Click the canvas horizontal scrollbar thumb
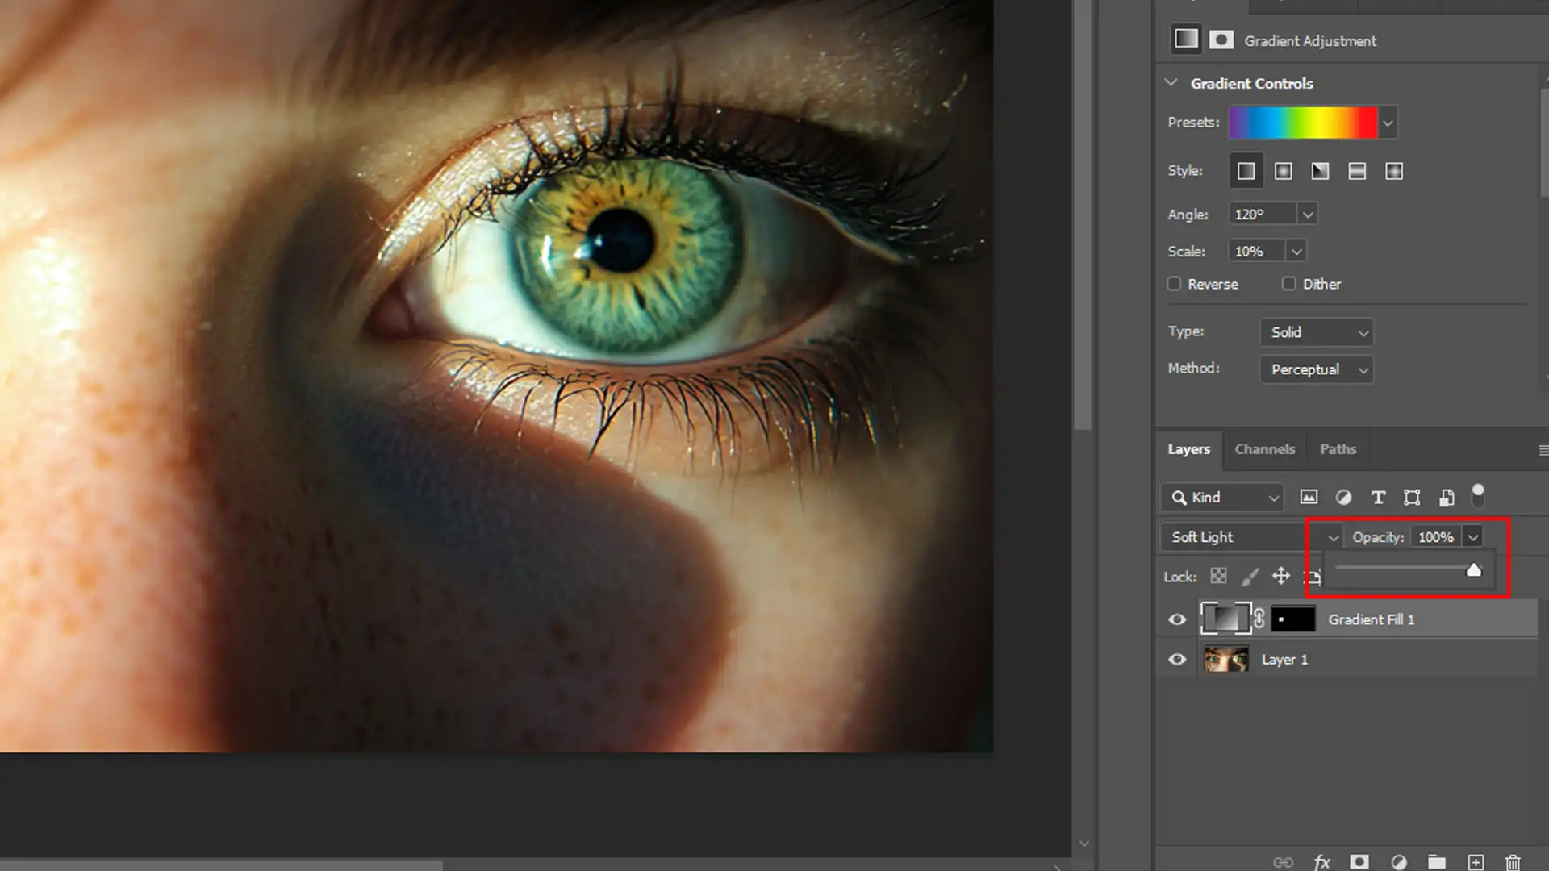Viewport: 1549px width, 871px height. [221, 865]
